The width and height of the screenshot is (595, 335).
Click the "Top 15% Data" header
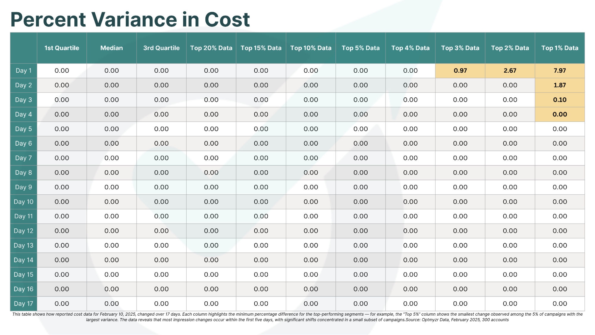coord(261,48)
